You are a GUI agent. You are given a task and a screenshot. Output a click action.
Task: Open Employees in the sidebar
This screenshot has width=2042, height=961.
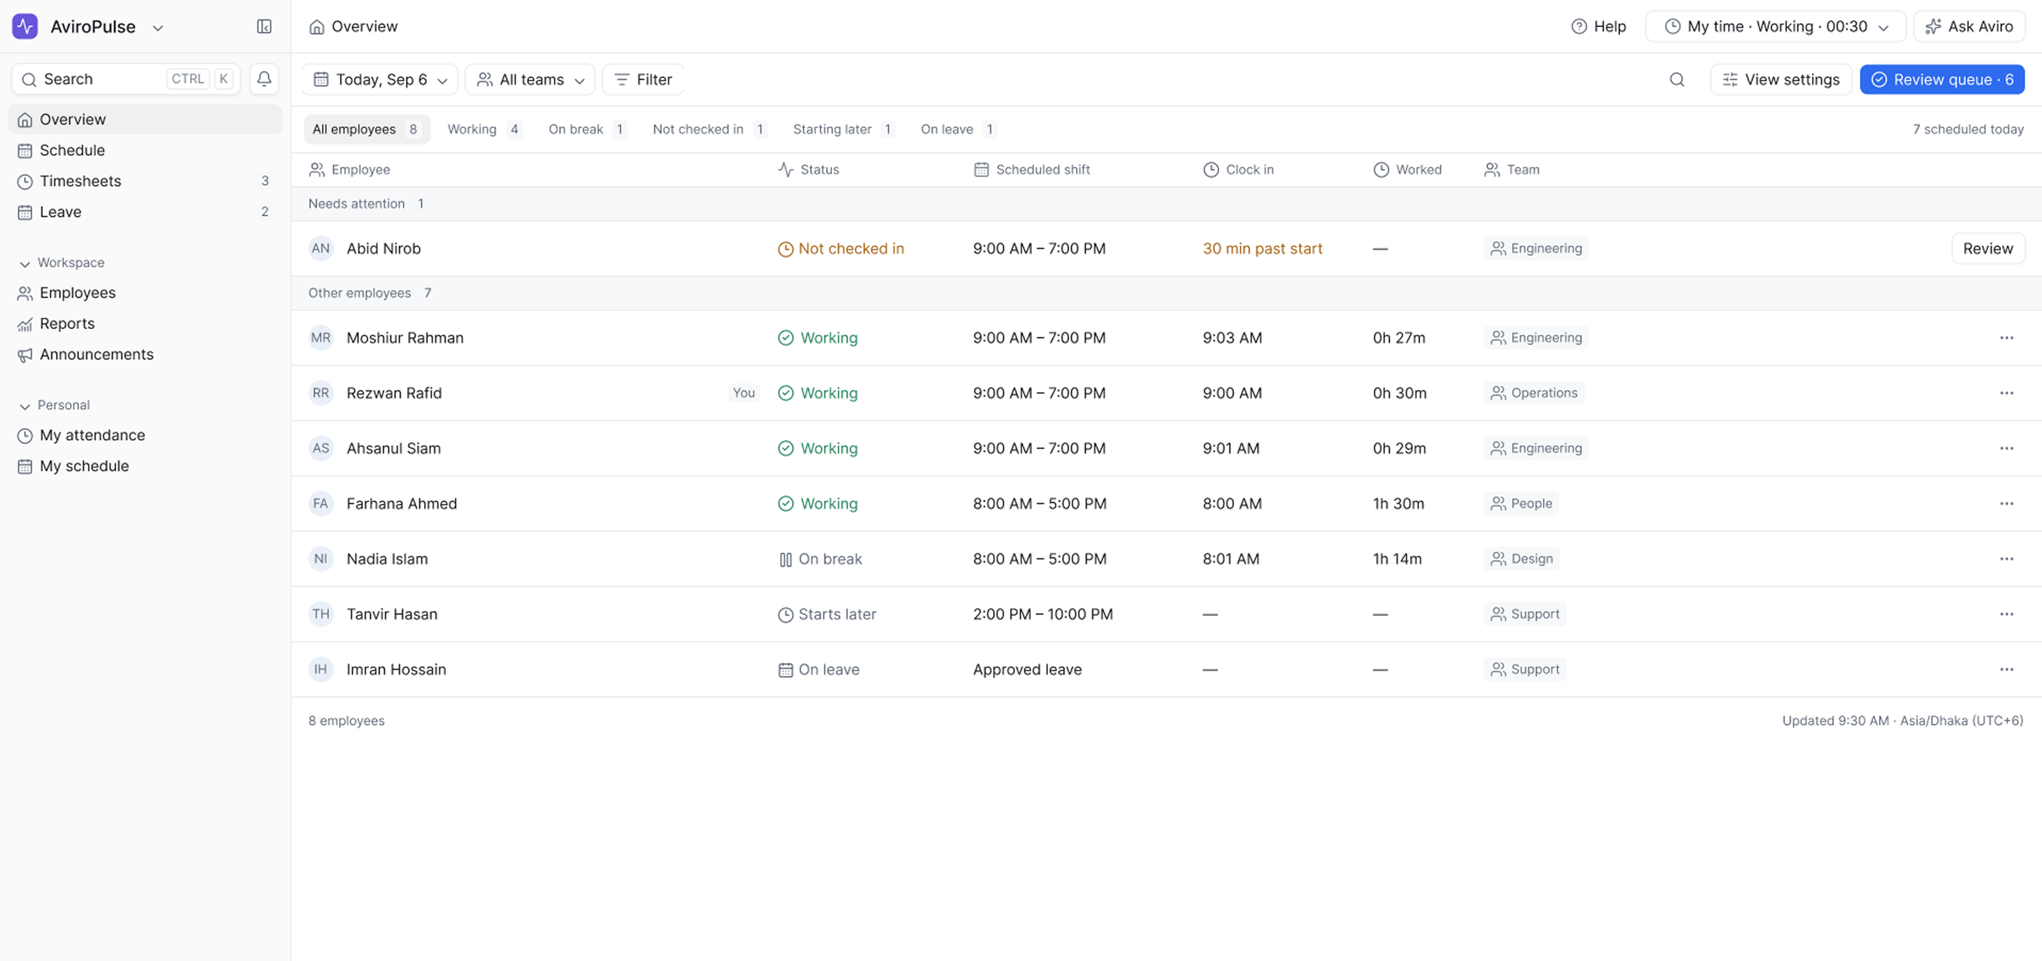[x=145, y=293]
